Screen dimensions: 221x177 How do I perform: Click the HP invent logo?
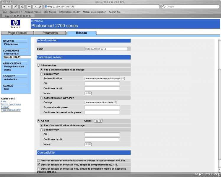(x=15, y=24)
